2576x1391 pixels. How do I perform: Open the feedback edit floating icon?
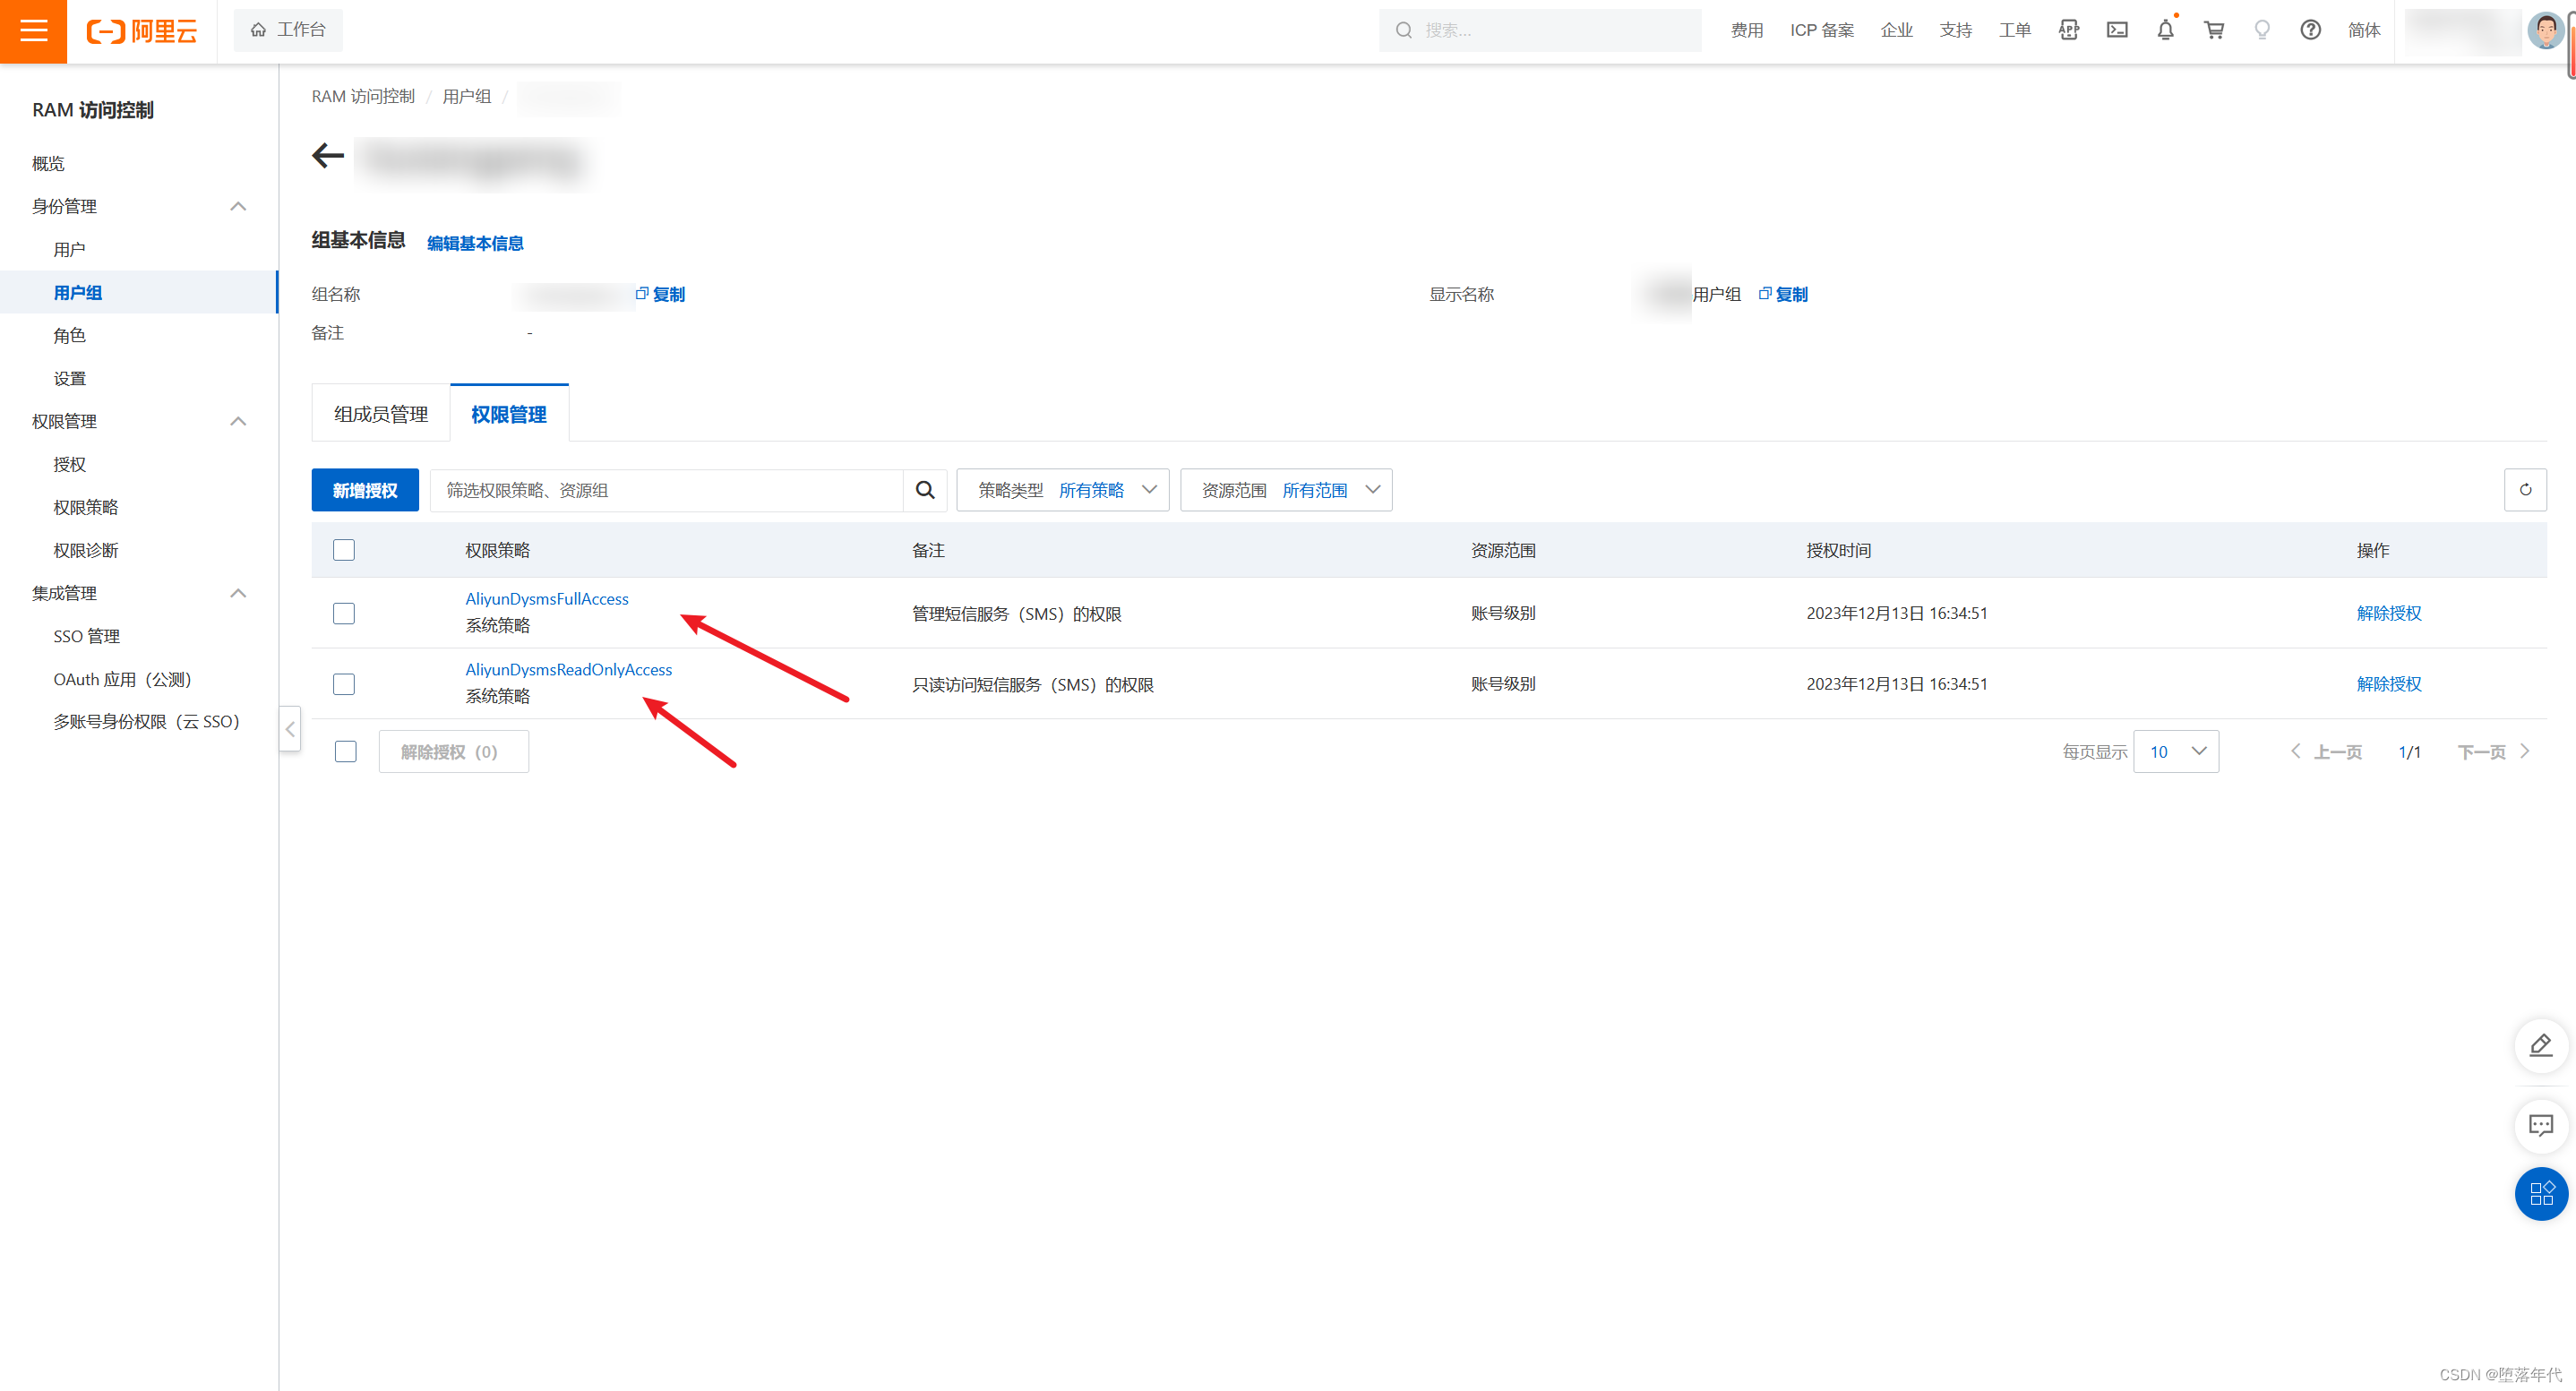pos(2541,1046)
